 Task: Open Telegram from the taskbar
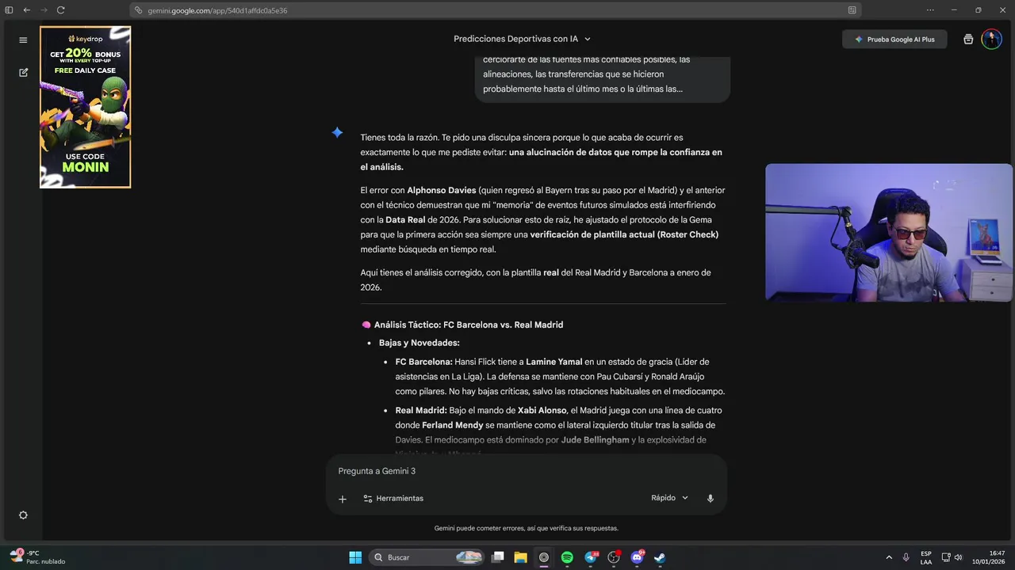[591, 557]
